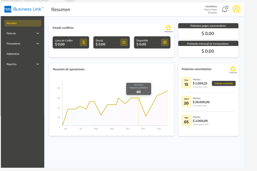
Task: Select the Abril 20 date badge
Action: pos(186,101)
